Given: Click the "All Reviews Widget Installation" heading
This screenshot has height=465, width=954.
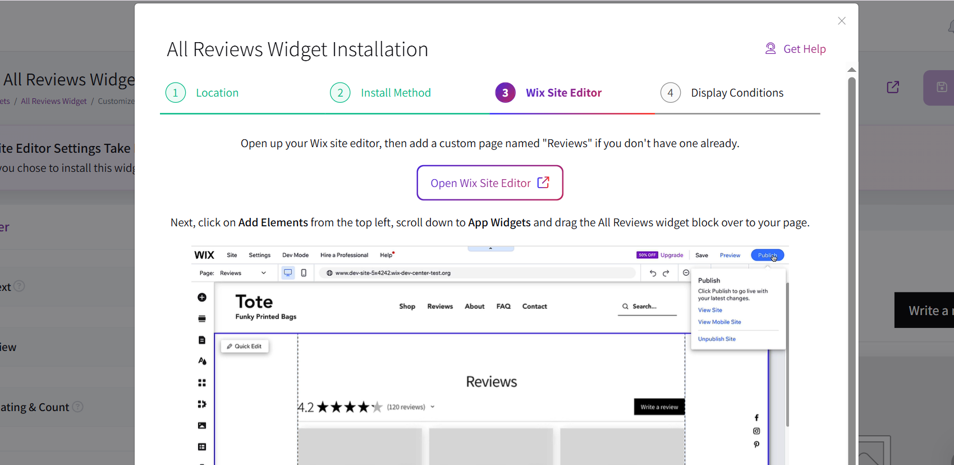Looking at the screenshot, I should coord(297,49).
